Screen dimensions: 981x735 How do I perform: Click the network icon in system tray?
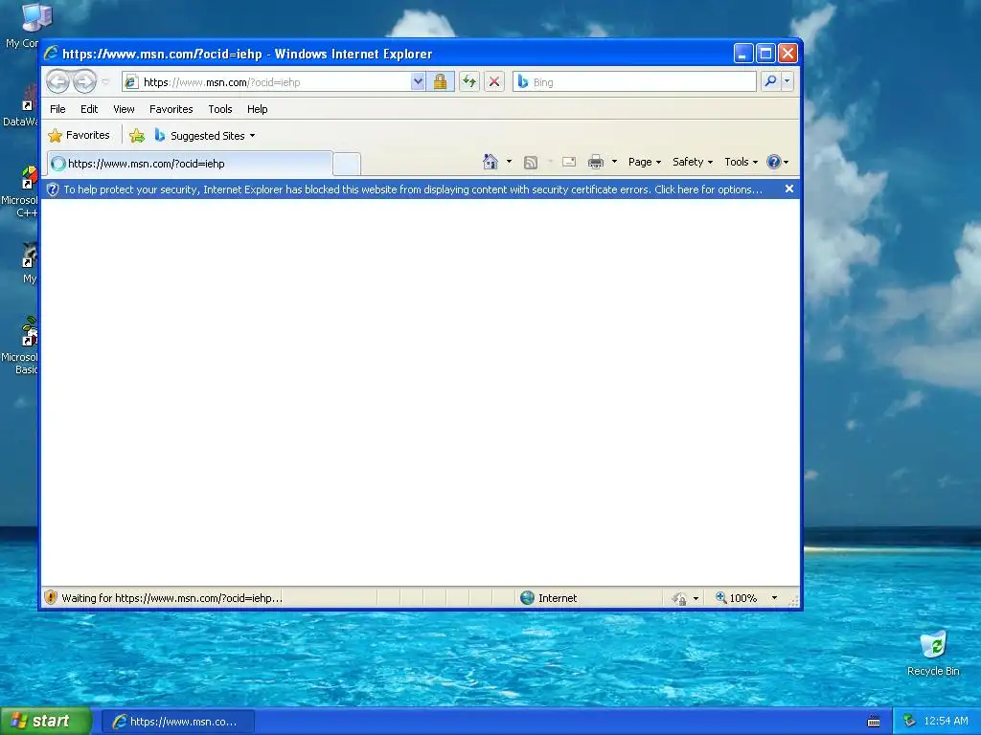point(910,722)
